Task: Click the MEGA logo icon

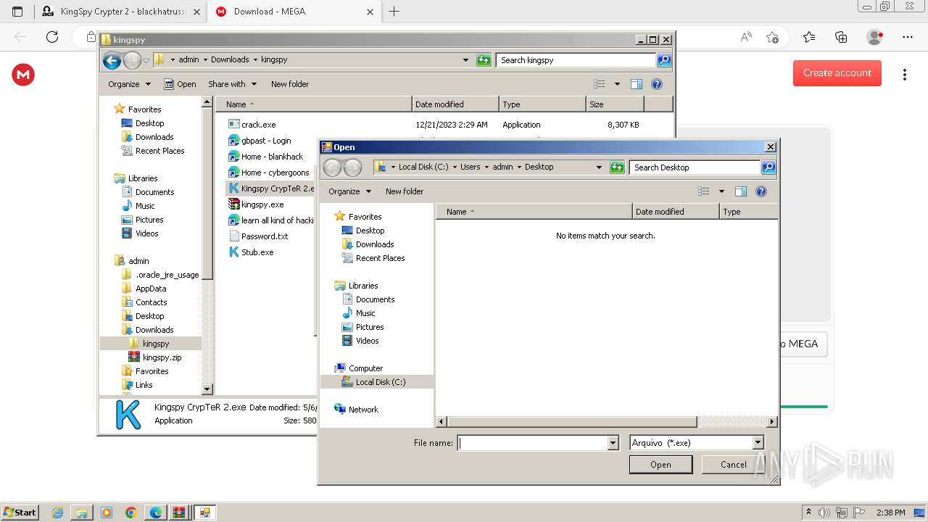Action: coord(23,75)
